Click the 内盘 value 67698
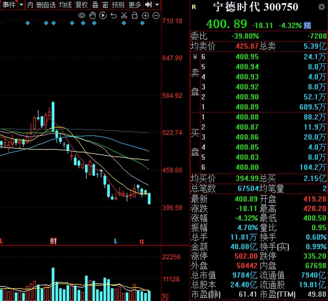Screen dimensions: 328x301 pos(316,266)
